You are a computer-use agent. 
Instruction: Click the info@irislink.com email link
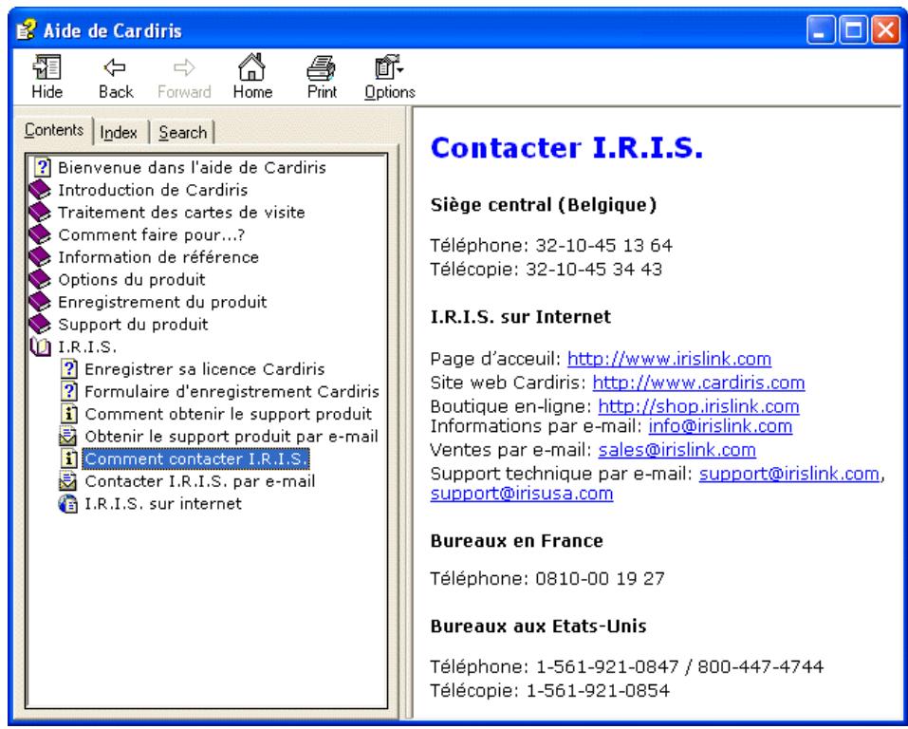720,426
